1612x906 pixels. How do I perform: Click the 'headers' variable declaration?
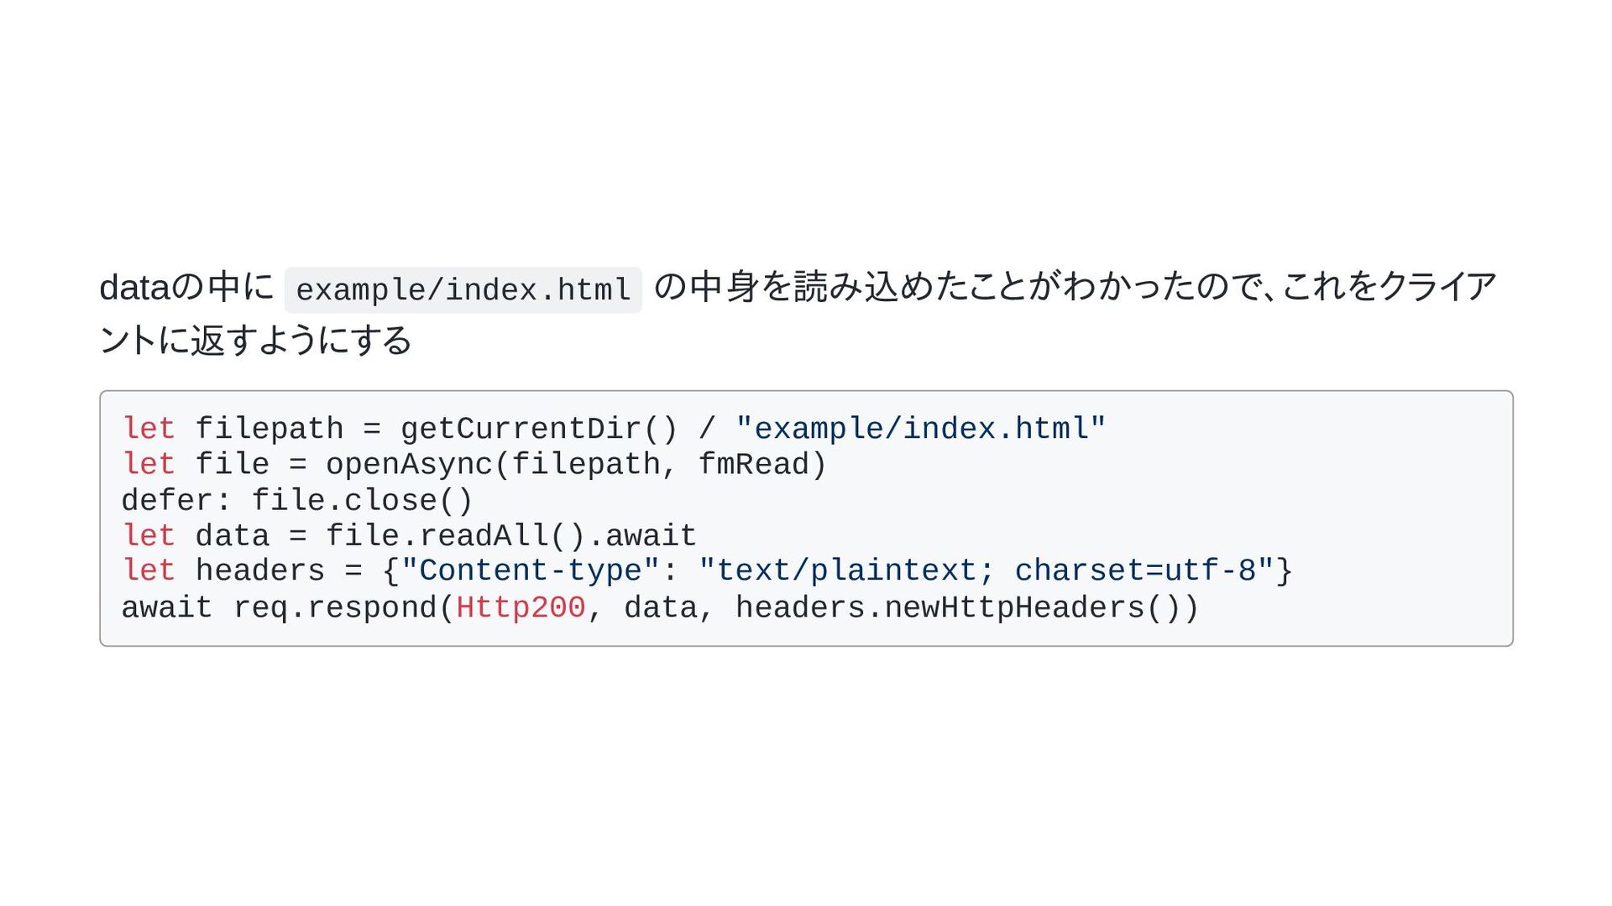pos(260,570)
